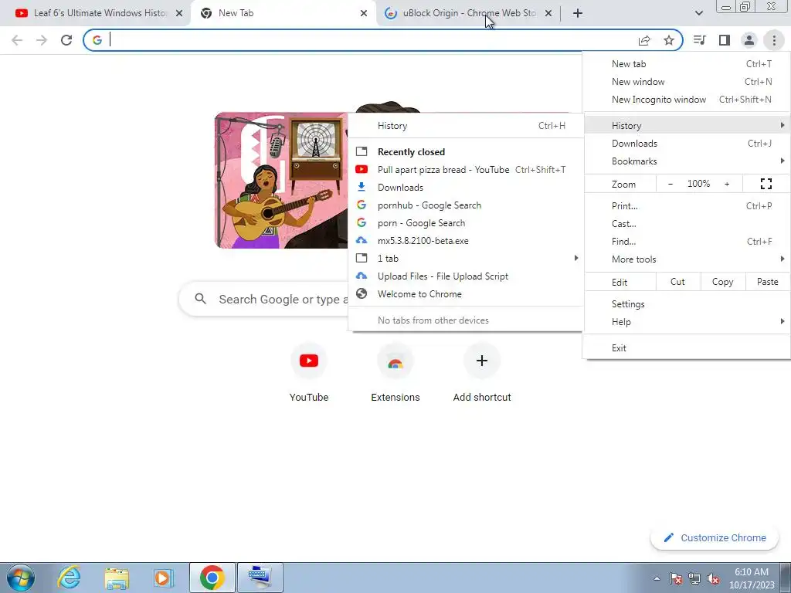Bookmark this tab with the star icon
Image resolution: width=791 pixels, height=593 pixels.
click(x=669, y=40)
